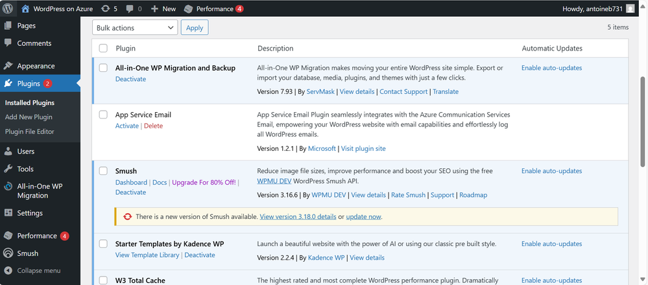Click the plus New icon
648x285 pixels.
(154, 8)
